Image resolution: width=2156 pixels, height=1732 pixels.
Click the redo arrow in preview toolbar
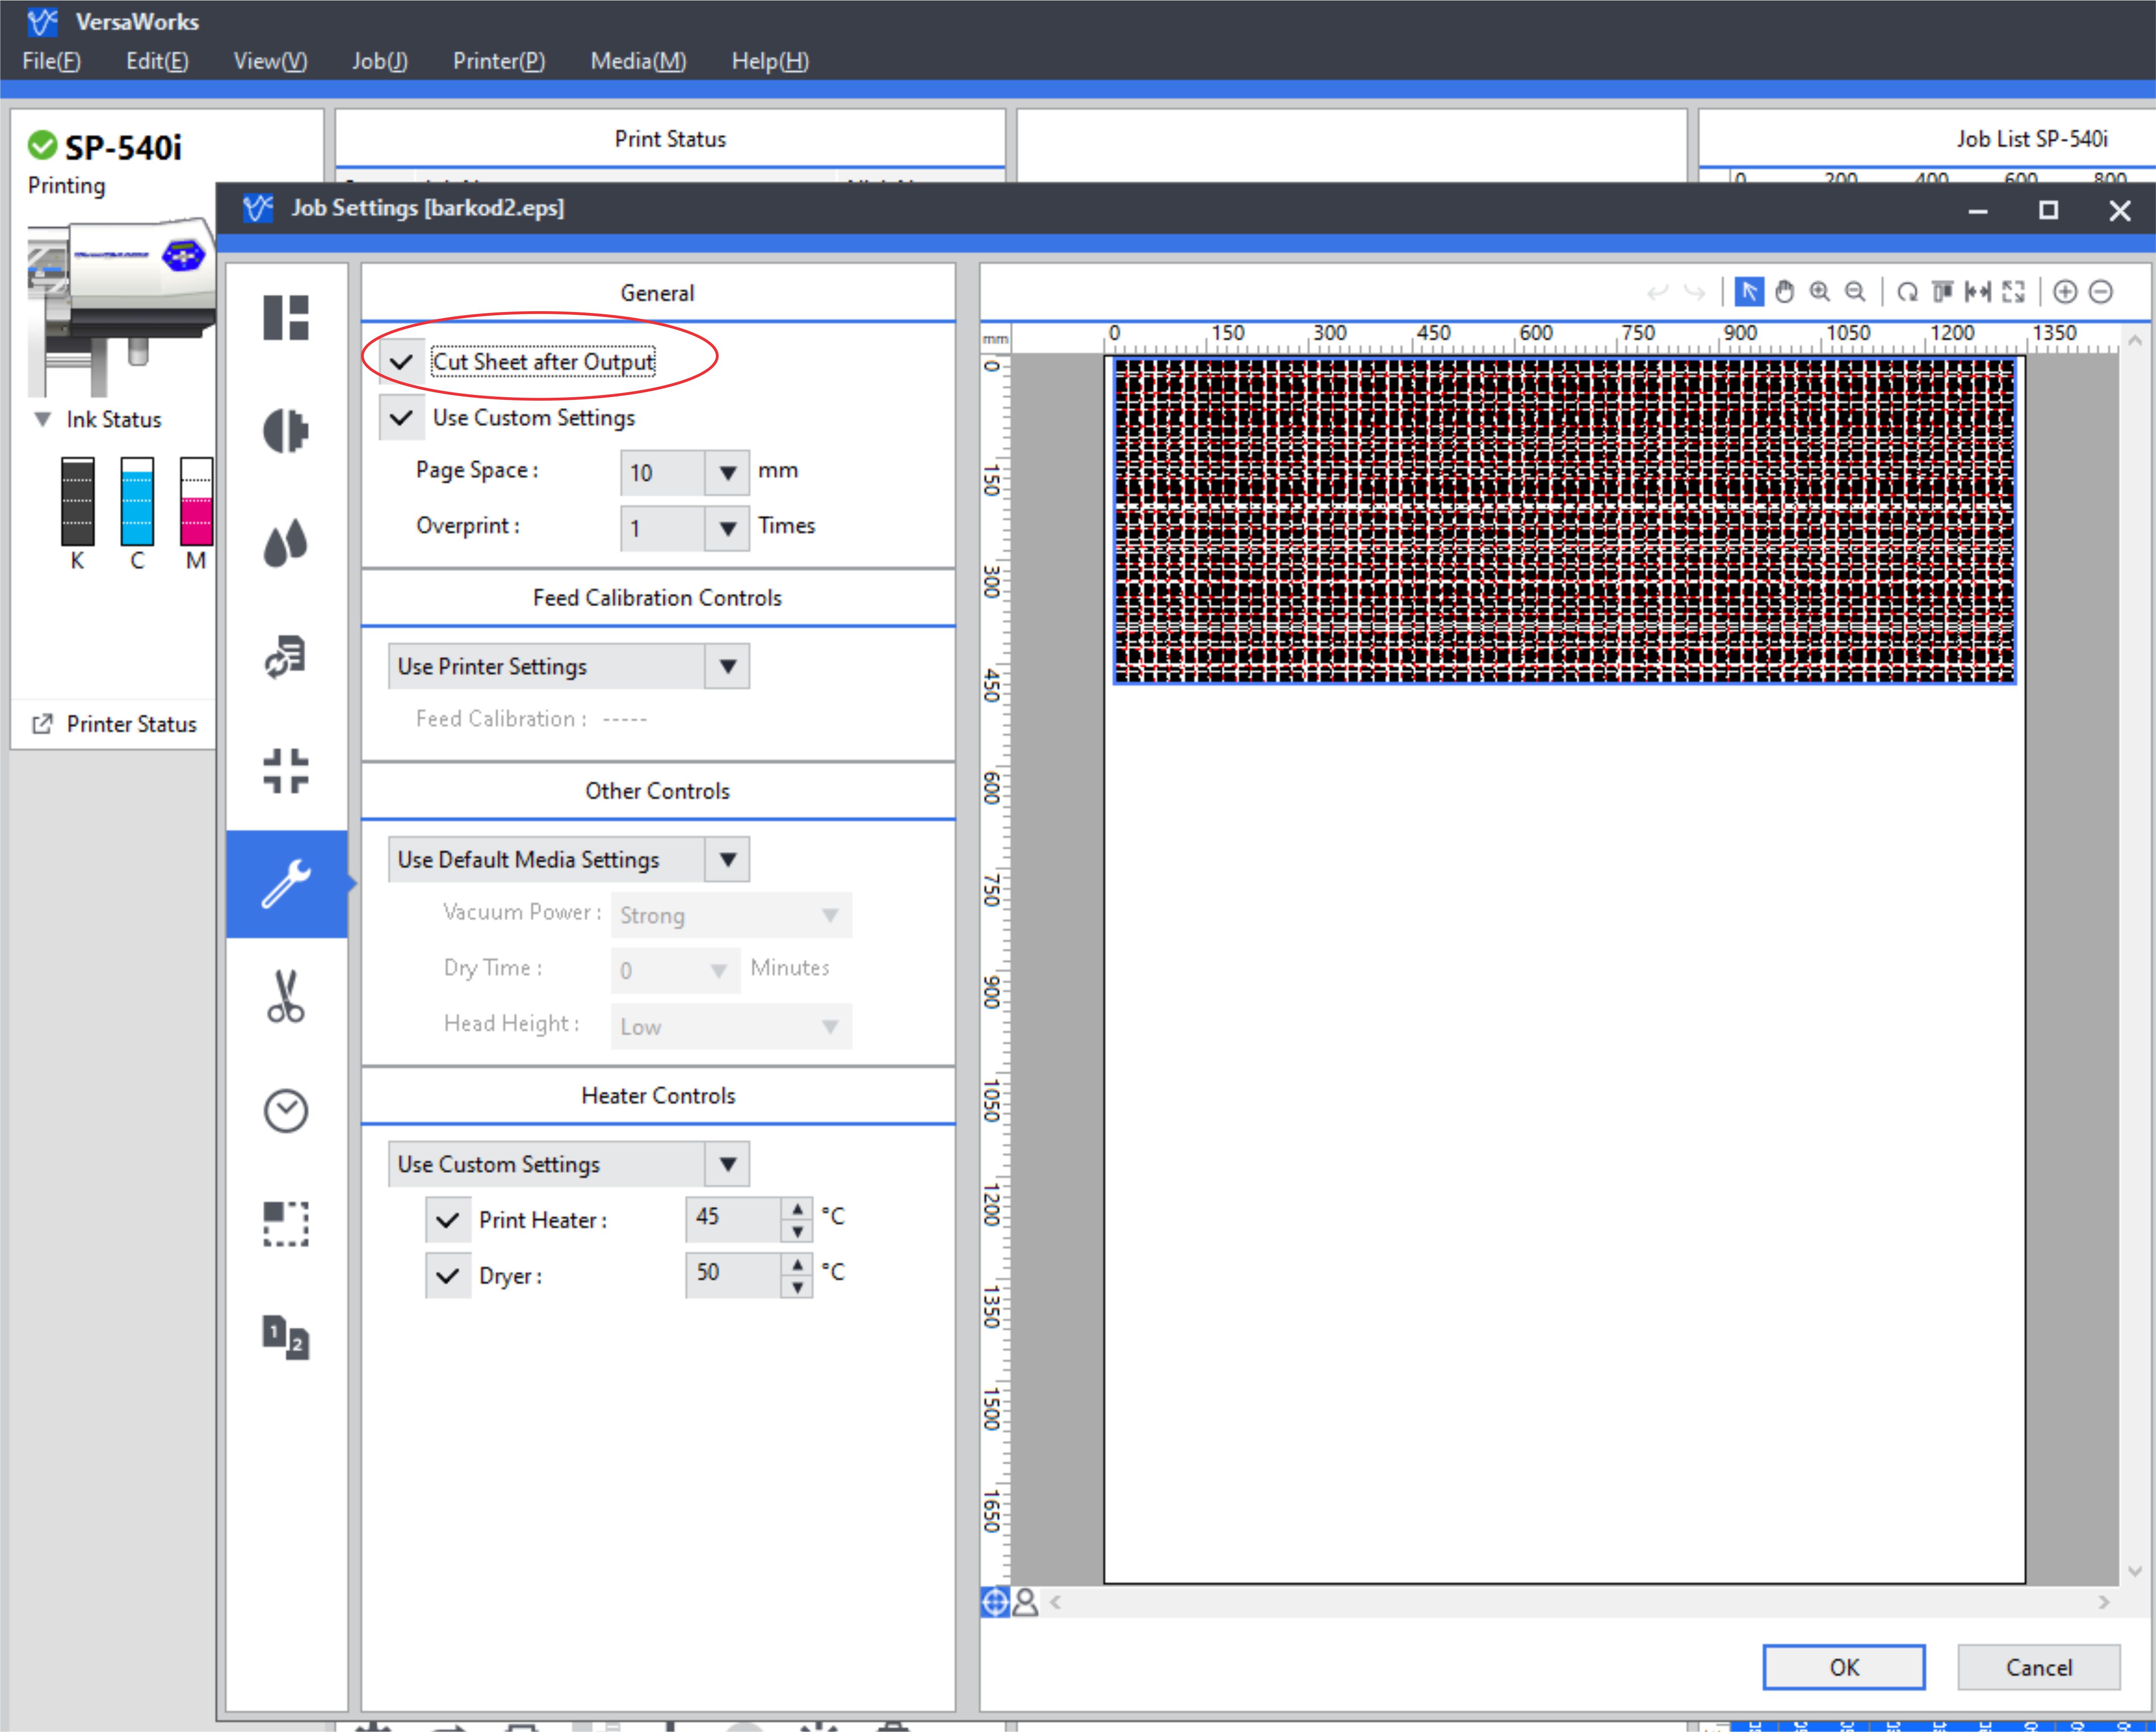pyautogui.click(x=1694, y=292)
